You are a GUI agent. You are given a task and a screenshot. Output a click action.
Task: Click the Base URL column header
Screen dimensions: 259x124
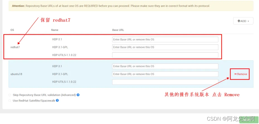118,30
